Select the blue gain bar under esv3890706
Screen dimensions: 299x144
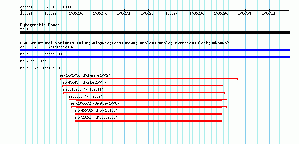point(155,50)
